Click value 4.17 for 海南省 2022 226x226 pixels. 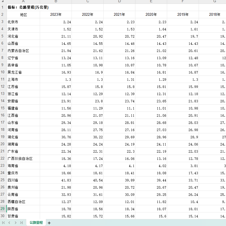88,166
